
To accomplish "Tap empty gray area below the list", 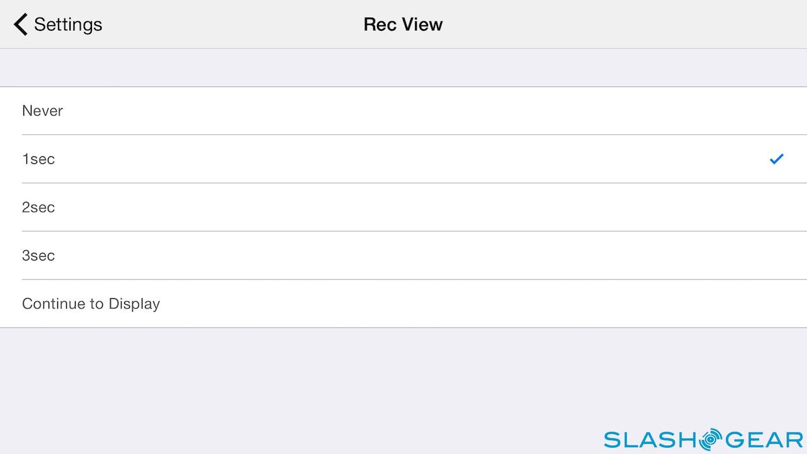I will (x=315, y=385).
